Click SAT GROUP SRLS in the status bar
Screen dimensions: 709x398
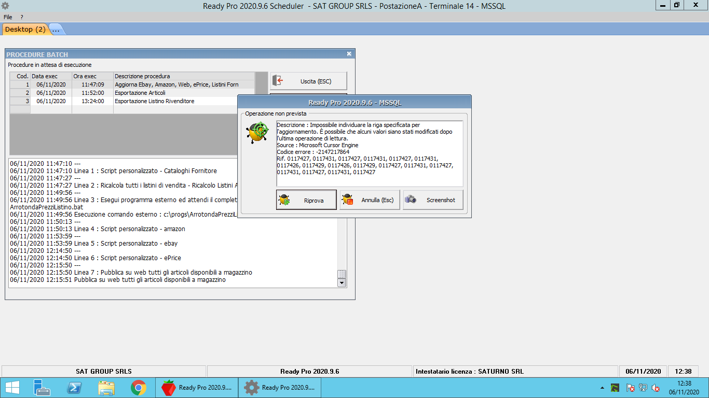[104, 372]
